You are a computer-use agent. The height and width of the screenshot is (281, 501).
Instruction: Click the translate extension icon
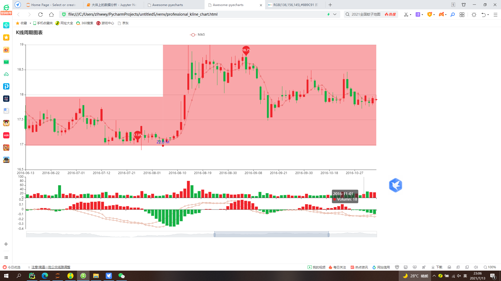point(418,15)
